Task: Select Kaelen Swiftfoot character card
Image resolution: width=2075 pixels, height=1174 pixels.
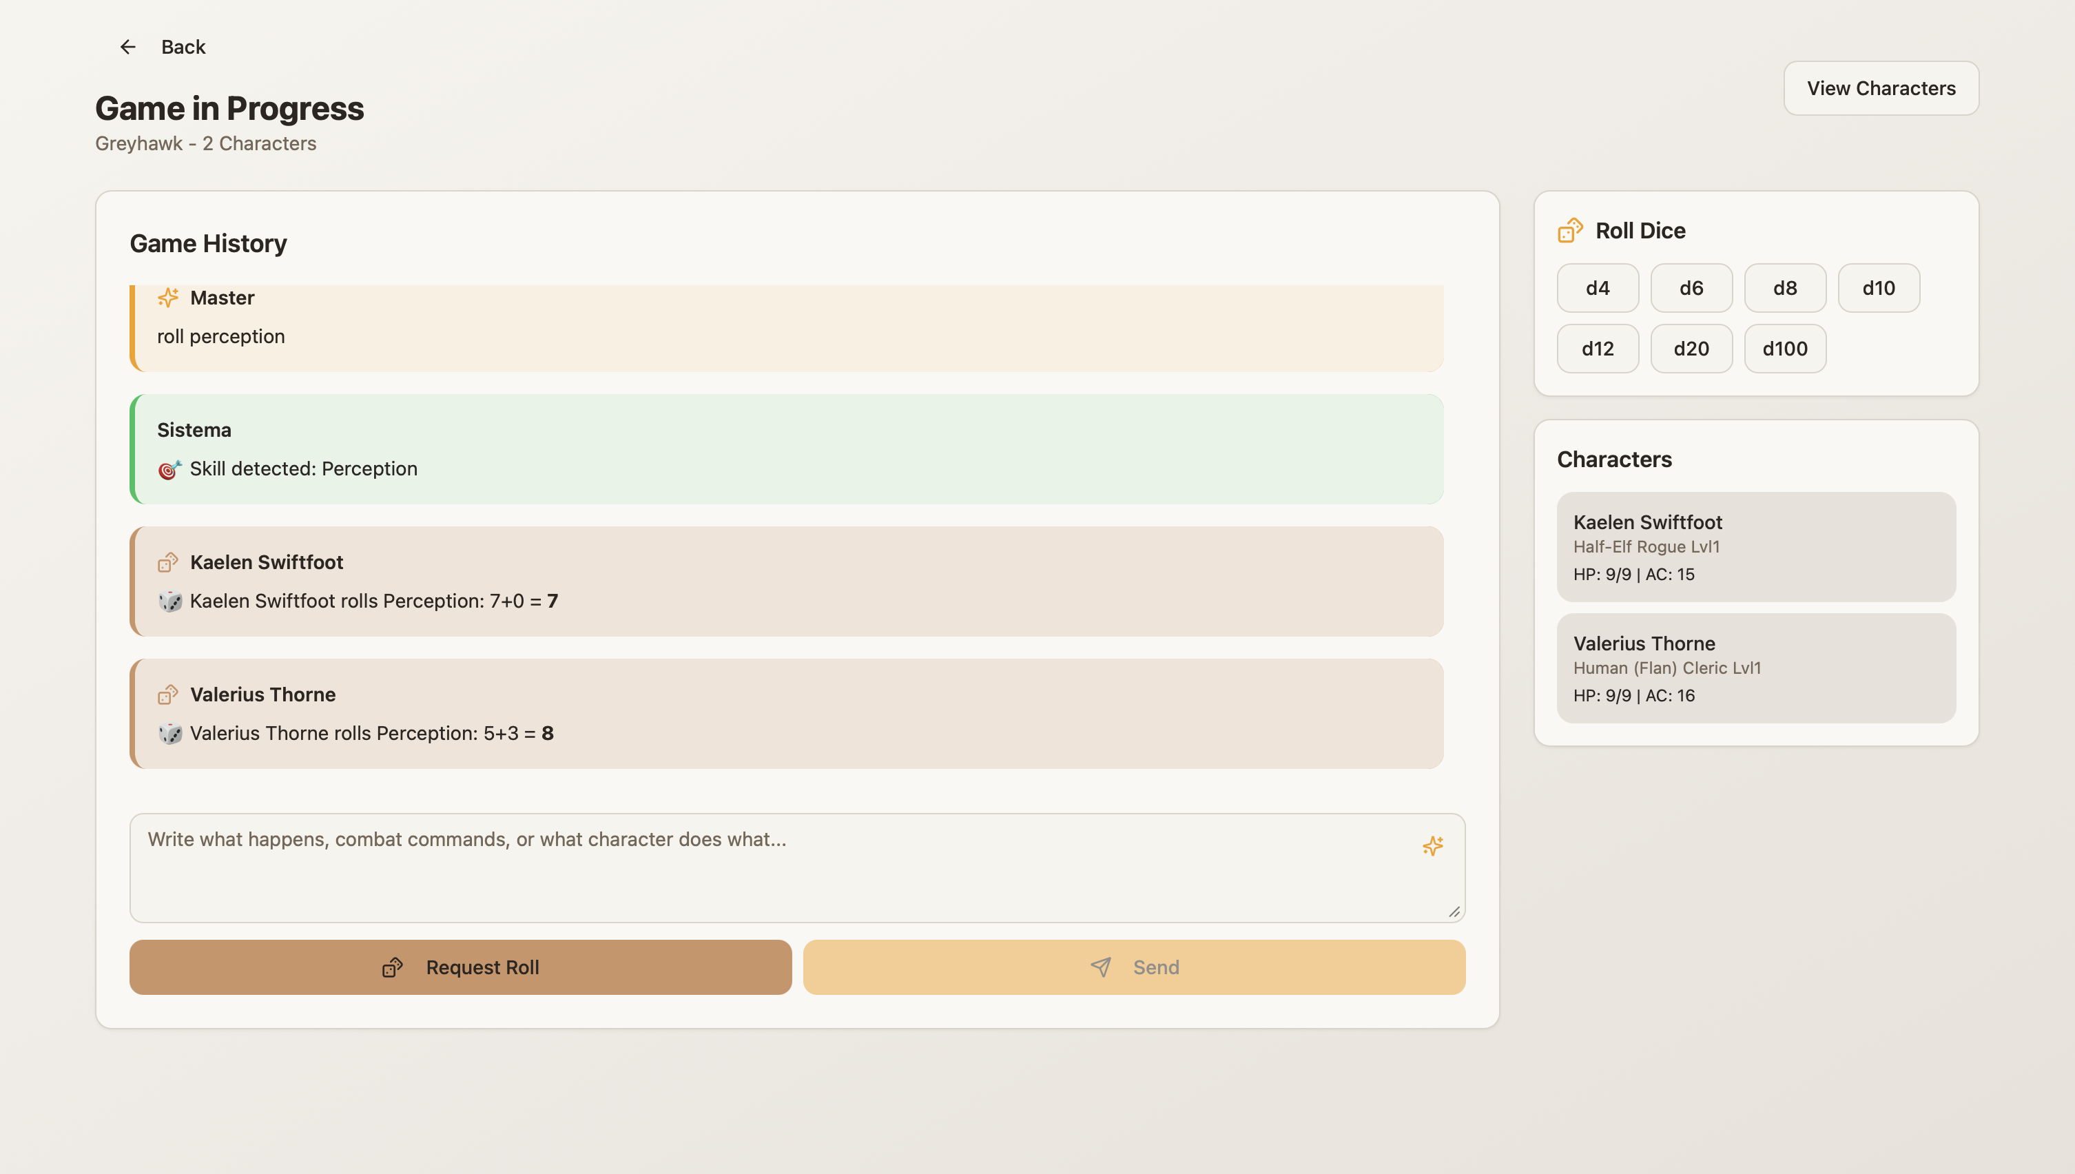Action: point(1755,546)
